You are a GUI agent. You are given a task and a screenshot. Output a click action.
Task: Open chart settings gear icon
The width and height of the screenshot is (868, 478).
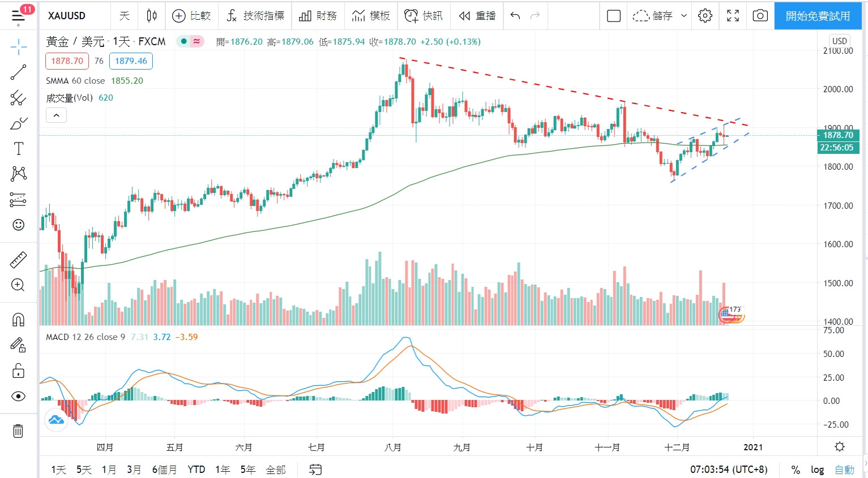point(705,16)
